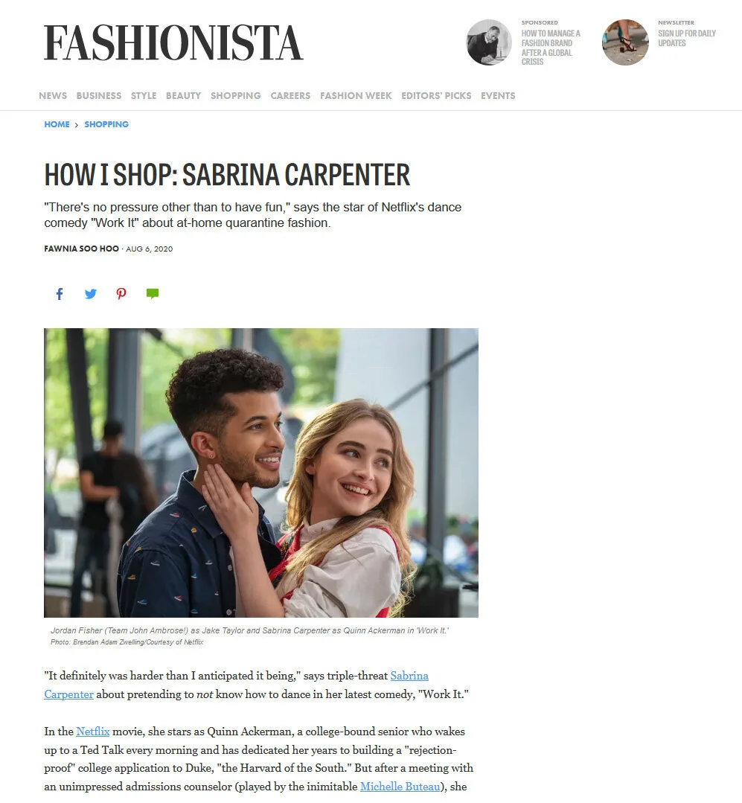742x803 pixels.
Task: Share article via the Facebook icon
Action: [60, 293]
